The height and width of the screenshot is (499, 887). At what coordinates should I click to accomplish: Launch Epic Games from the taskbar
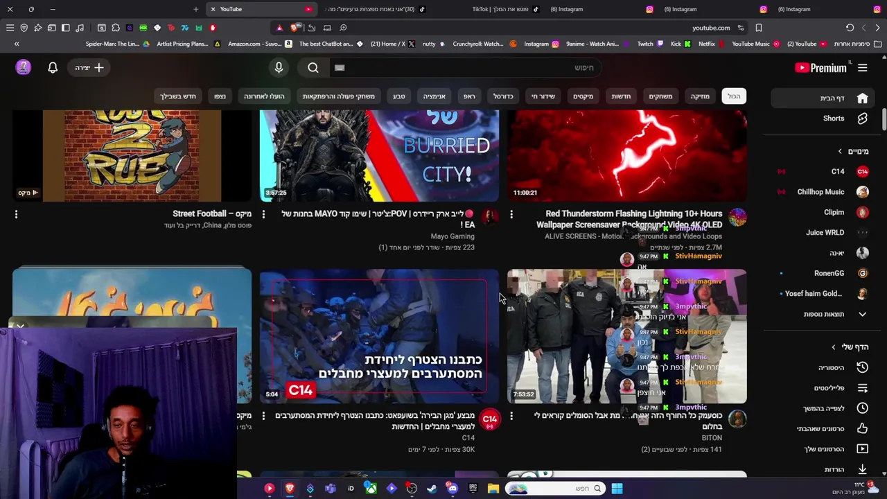coord(473,489)
